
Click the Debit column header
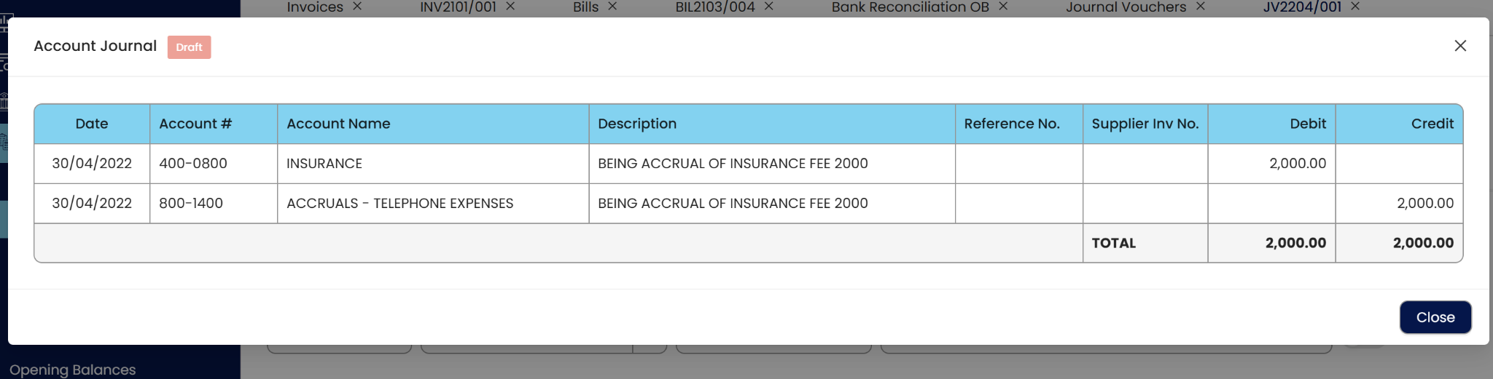point(1307,124)
